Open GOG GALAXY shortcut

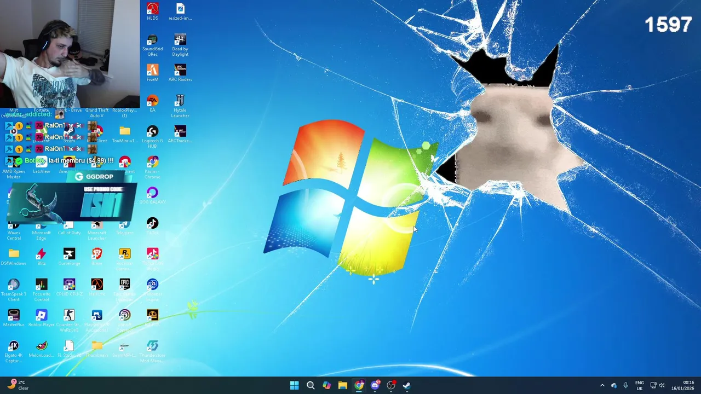[x=152, y=195]
